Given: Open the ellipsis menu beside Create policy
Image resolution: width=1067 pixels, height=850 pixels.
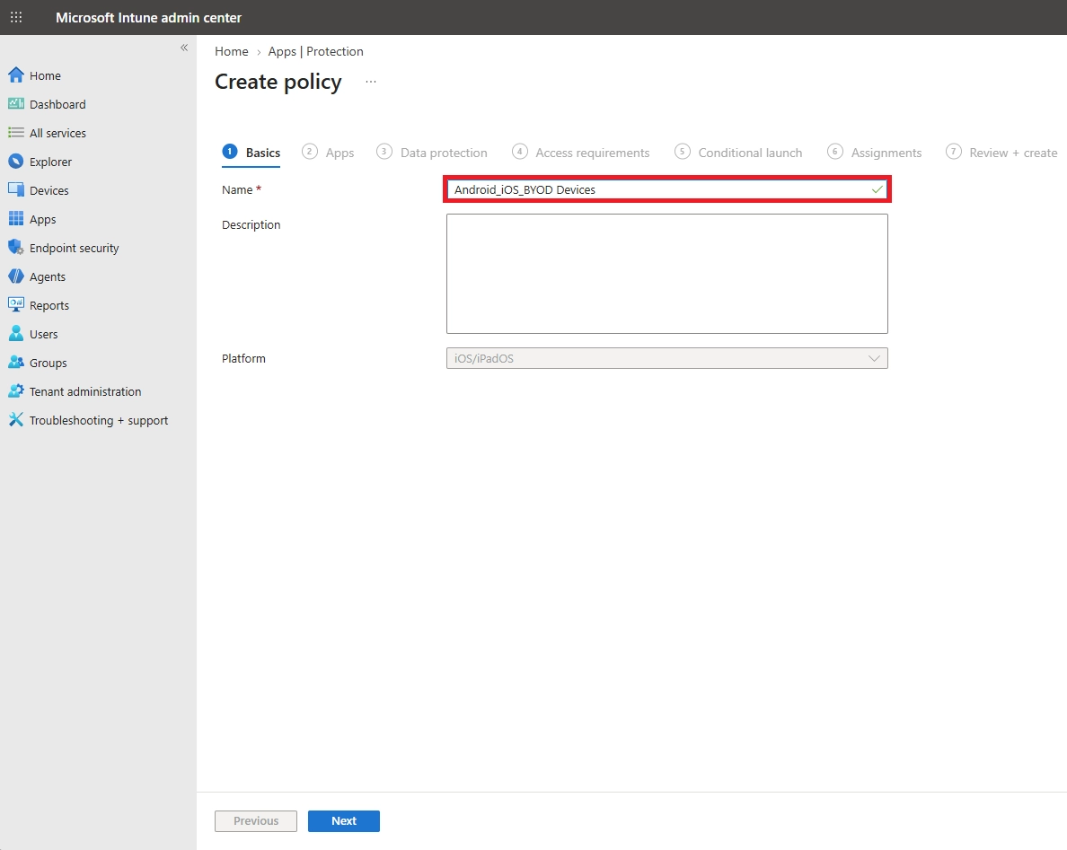Looking at the screenshot, I should pyautogui.click(x=371, y=82).
